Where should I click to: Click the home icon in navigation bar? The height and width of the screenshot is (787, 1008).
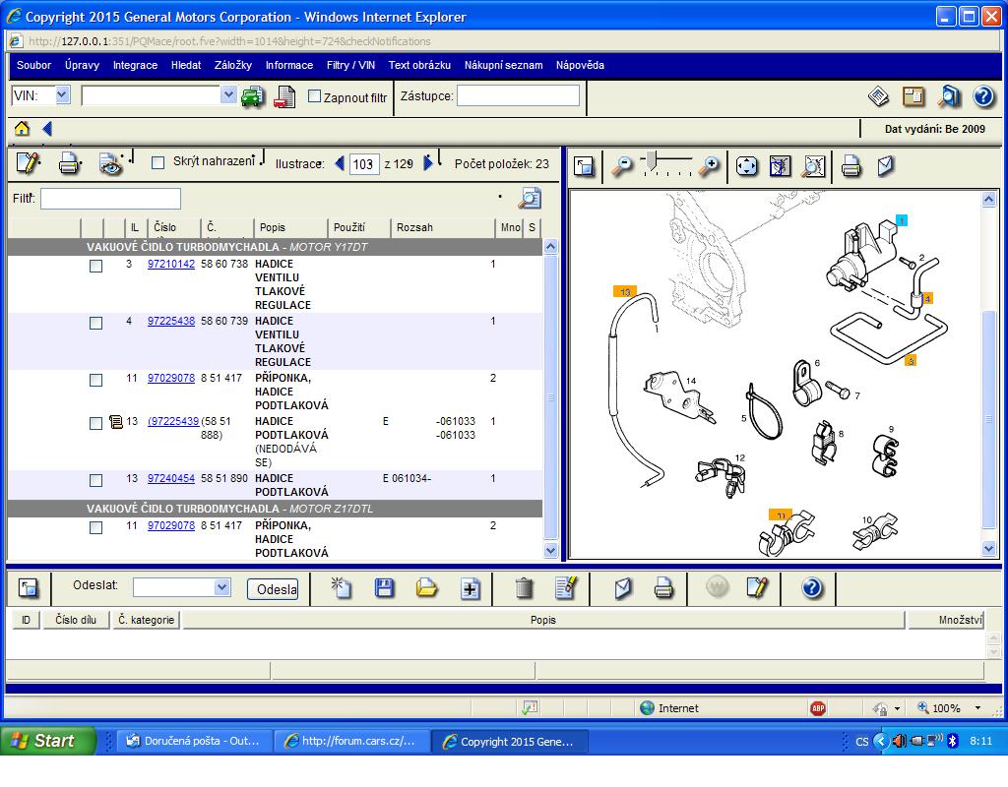[x=22, y=129]
